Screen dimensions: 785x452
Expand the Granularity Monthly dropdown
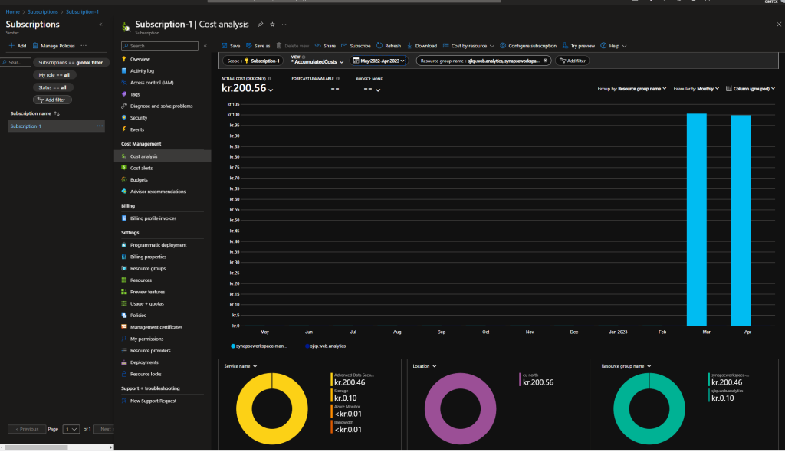(696, 89)
